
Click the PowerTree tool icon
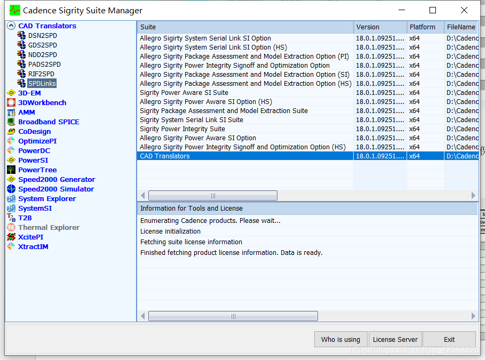11,170
